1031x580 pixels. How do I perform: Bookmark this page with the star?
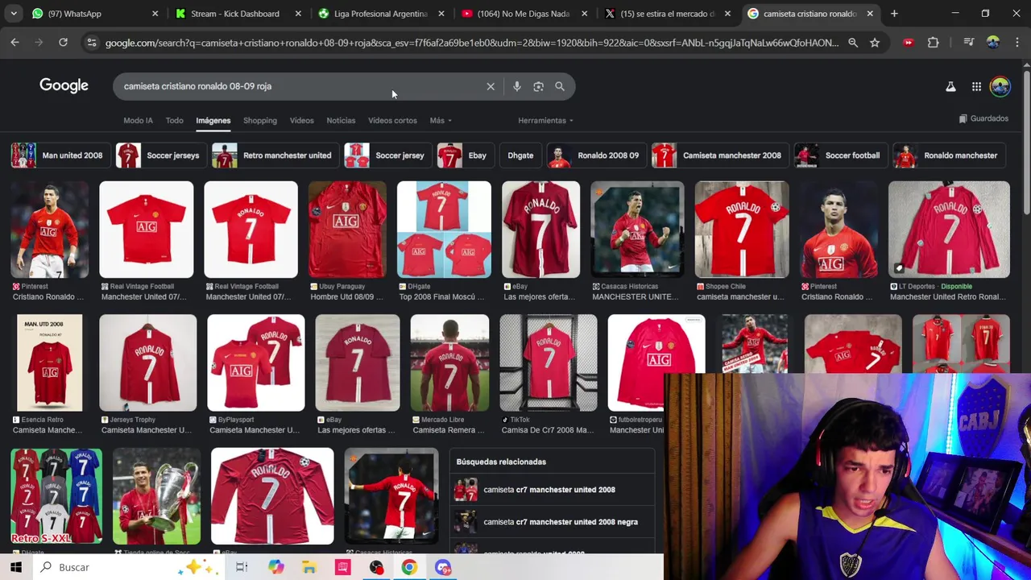(875, 43)
